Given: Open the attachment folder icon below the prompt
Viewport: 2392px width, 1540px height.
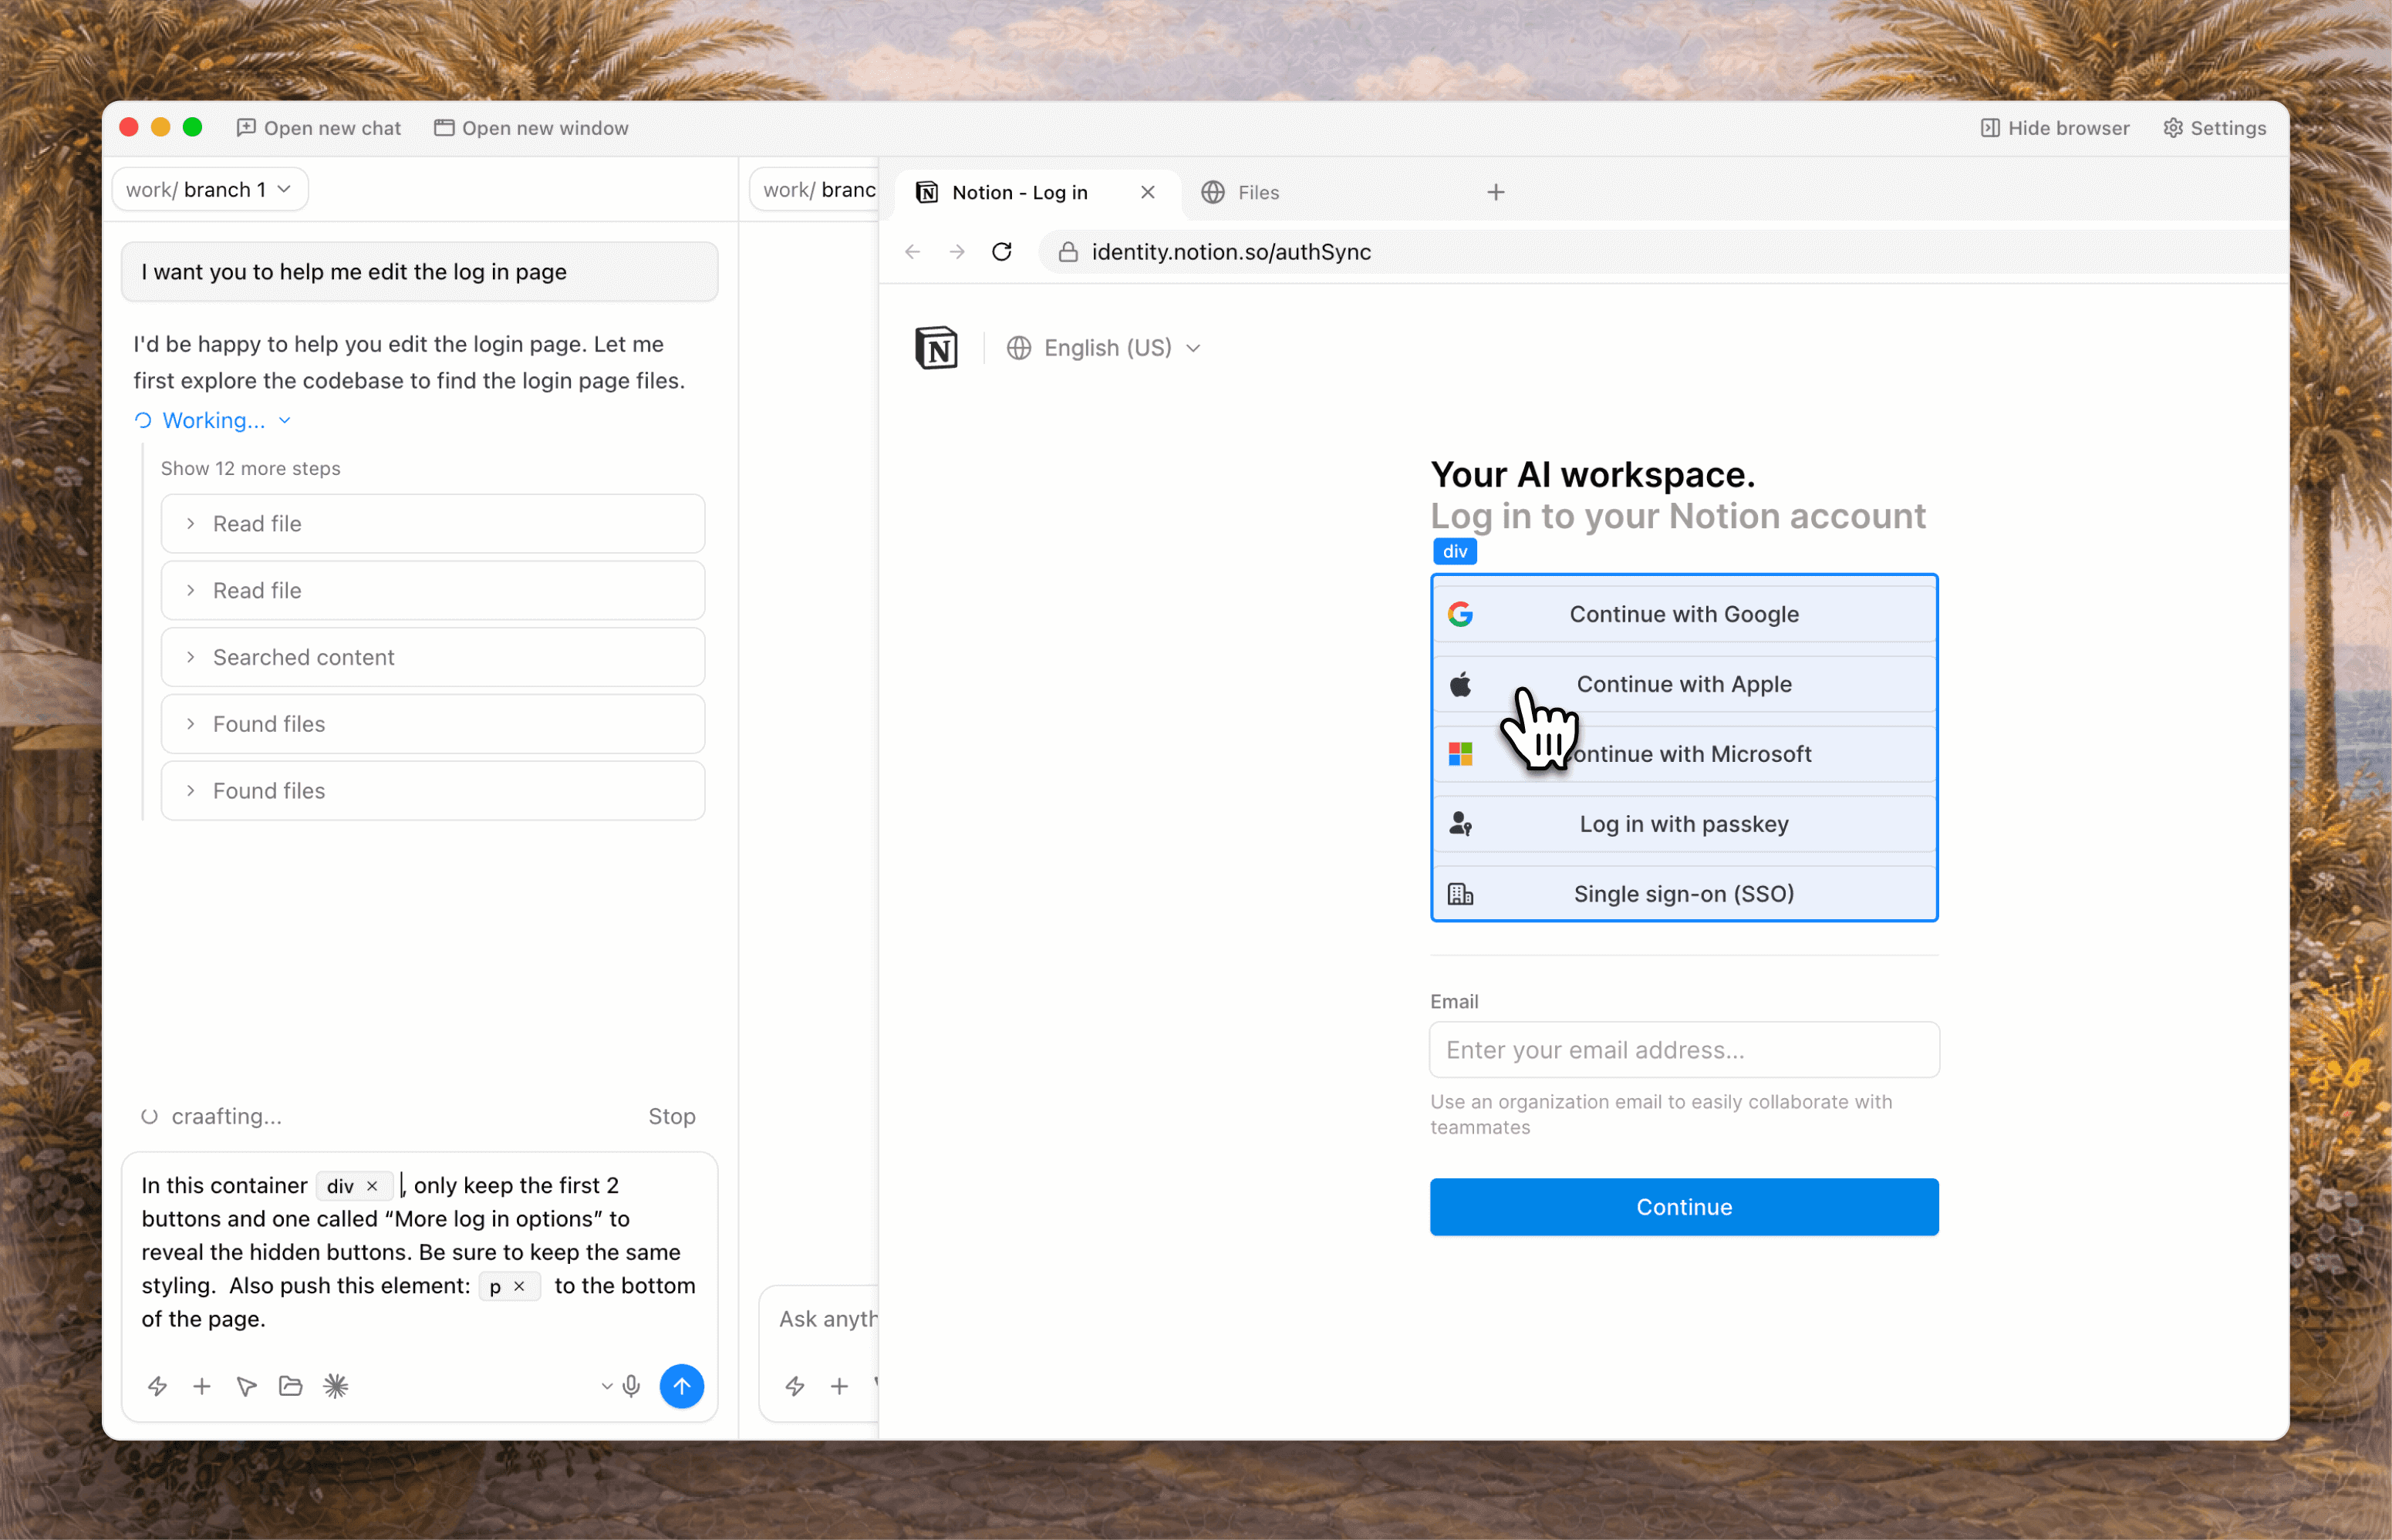Looking at the screenshot, I should tap(291, 1386).
